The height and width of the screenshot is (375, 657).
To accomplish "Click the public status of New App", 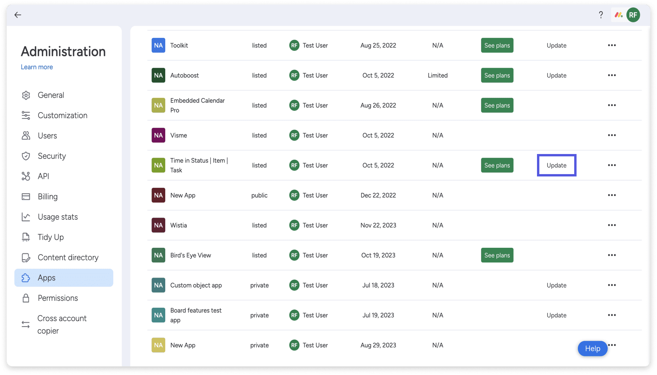I will (x=259, y=195).
